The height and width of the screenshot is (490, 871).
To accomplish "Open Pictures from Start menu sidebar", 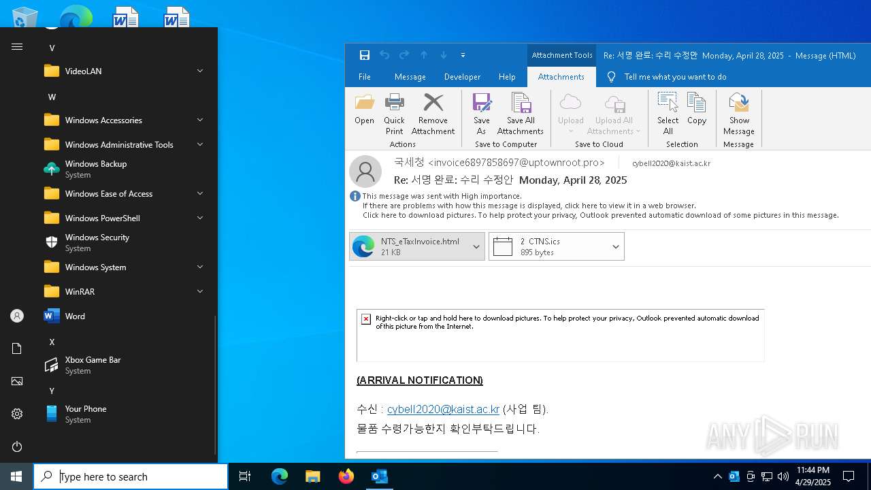I will coord(17,381).
